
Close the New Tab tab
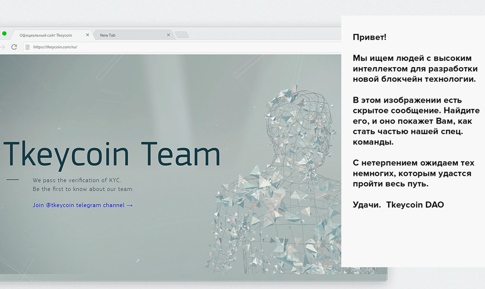pyautogui.click(x=168, y=35)
